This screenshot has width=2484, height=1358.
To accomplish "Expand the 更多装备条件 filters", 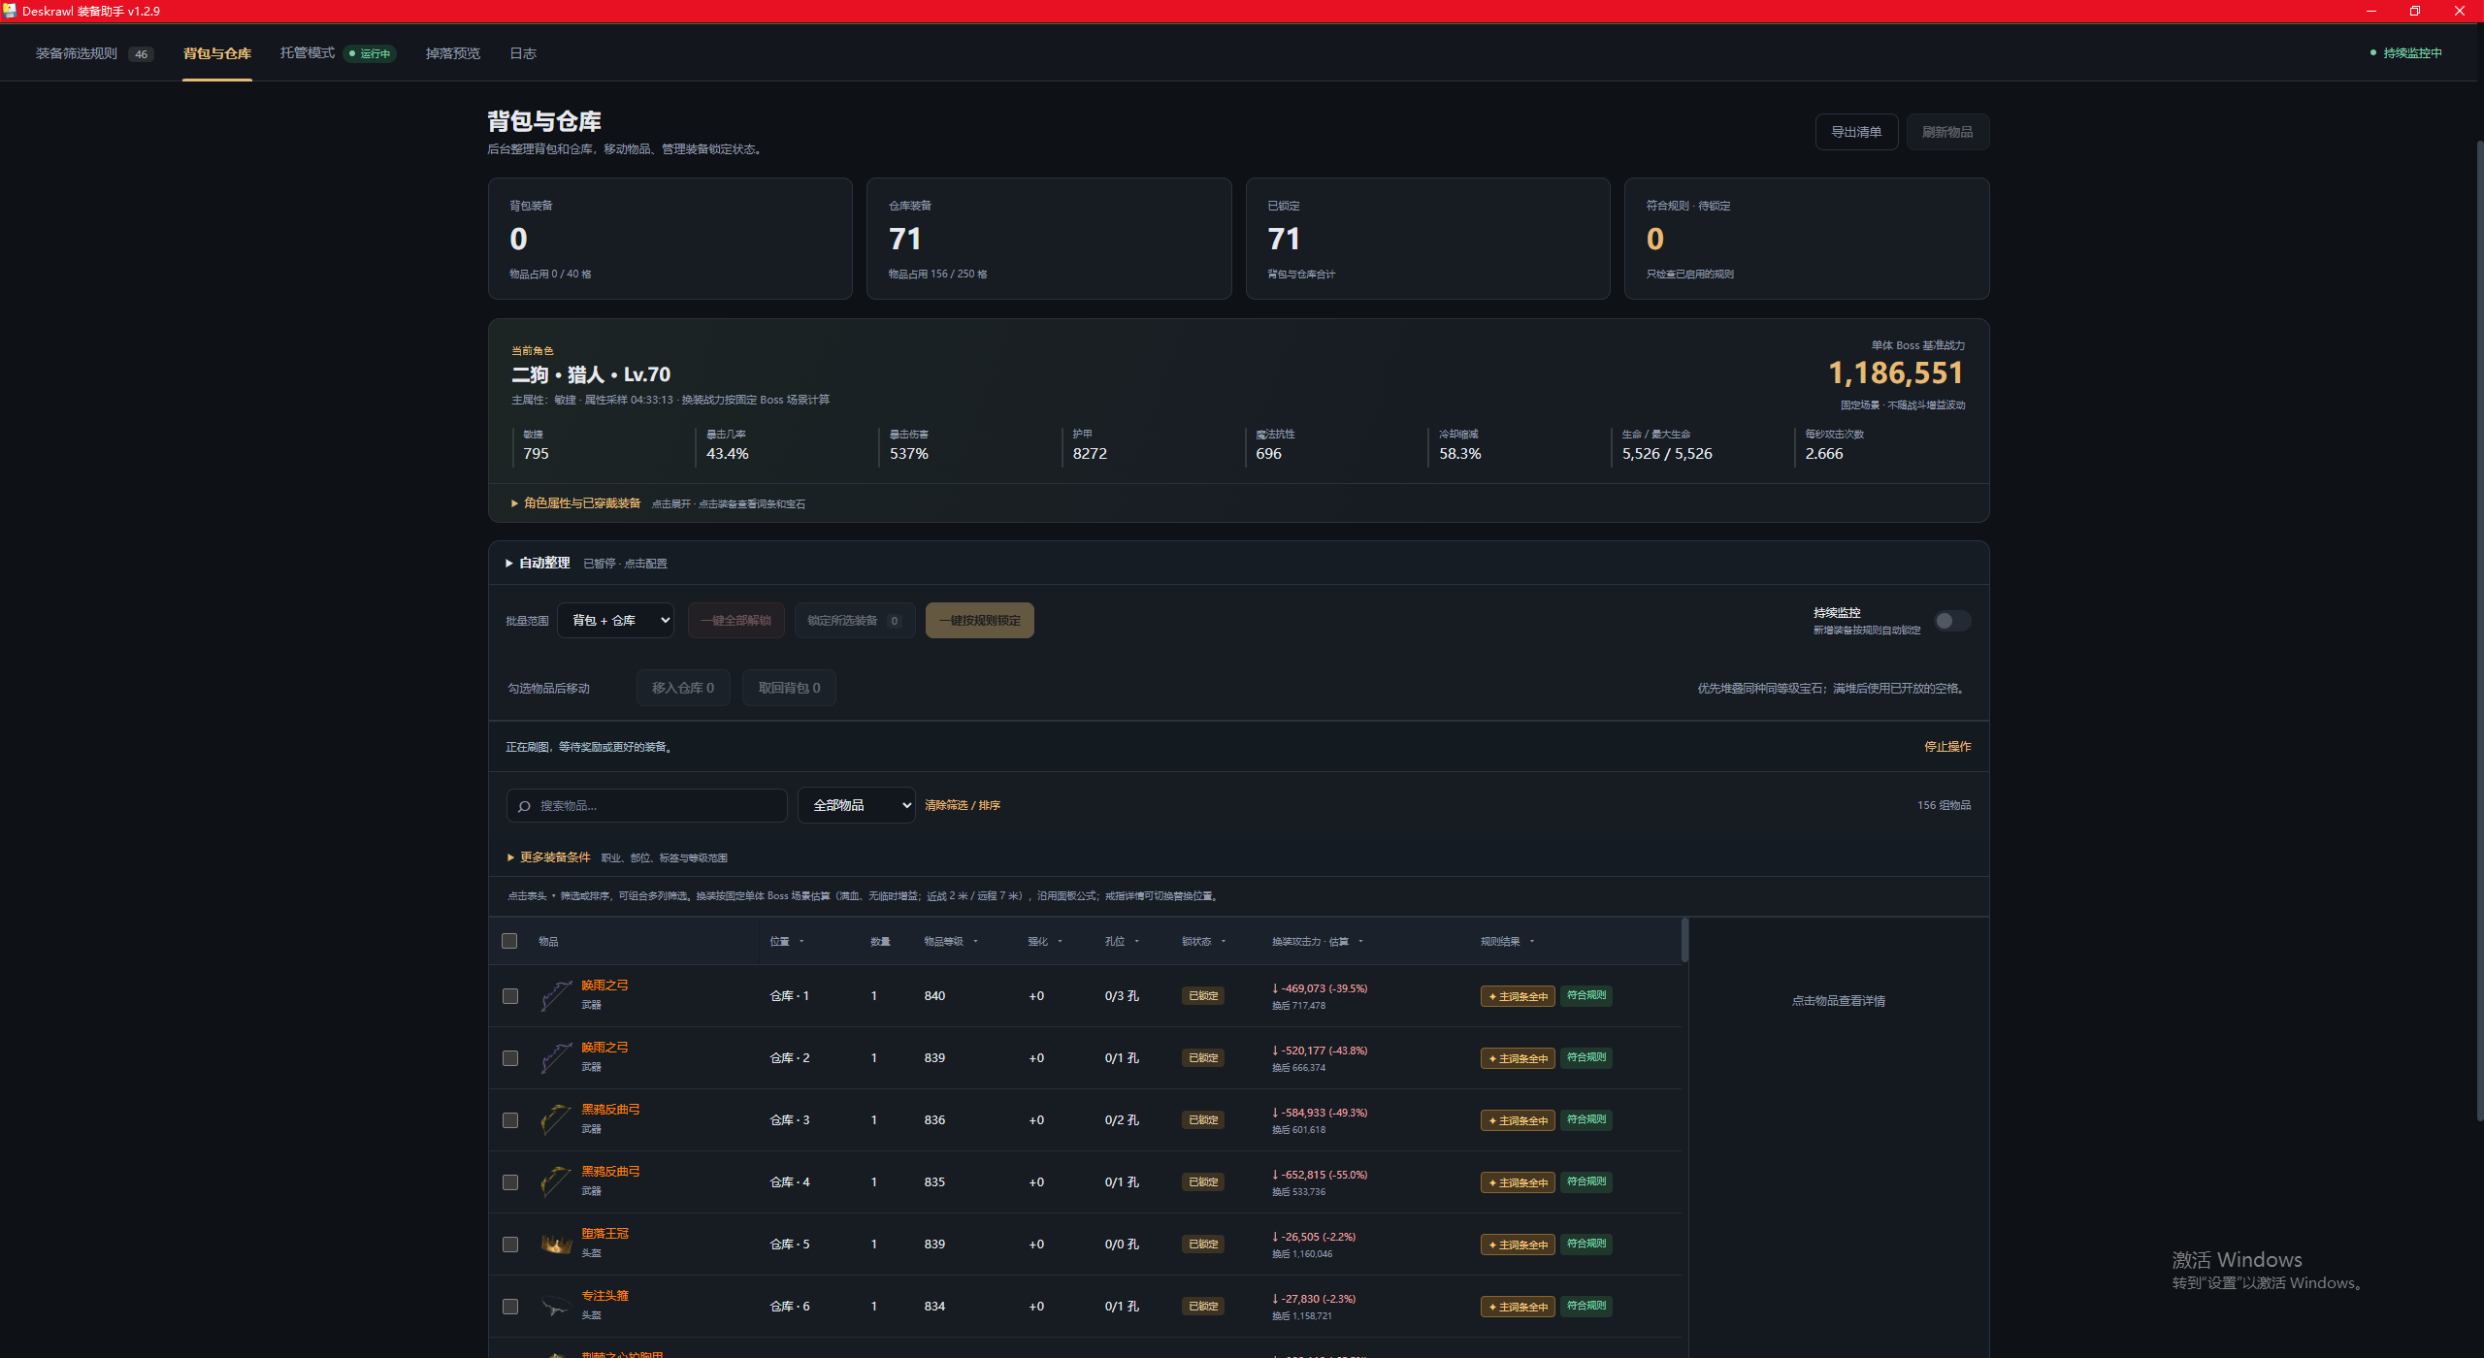I will point(549,857).
